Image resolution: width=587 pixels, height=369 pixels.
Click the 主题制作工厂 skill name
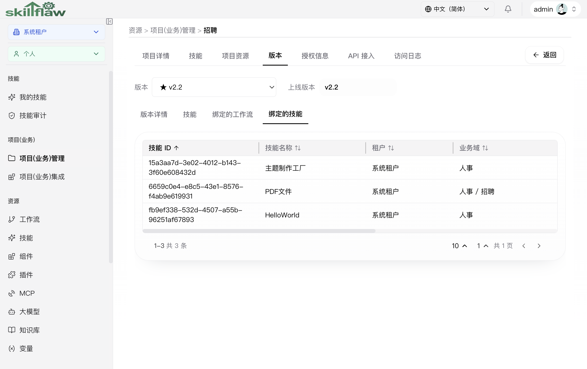[285, 168]
